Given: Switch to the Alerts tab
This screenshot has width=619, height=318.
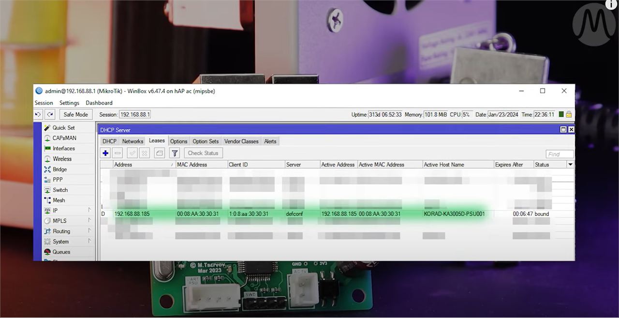Looking at the screenshot, I should pyautogui.click(x=270, y=141).
